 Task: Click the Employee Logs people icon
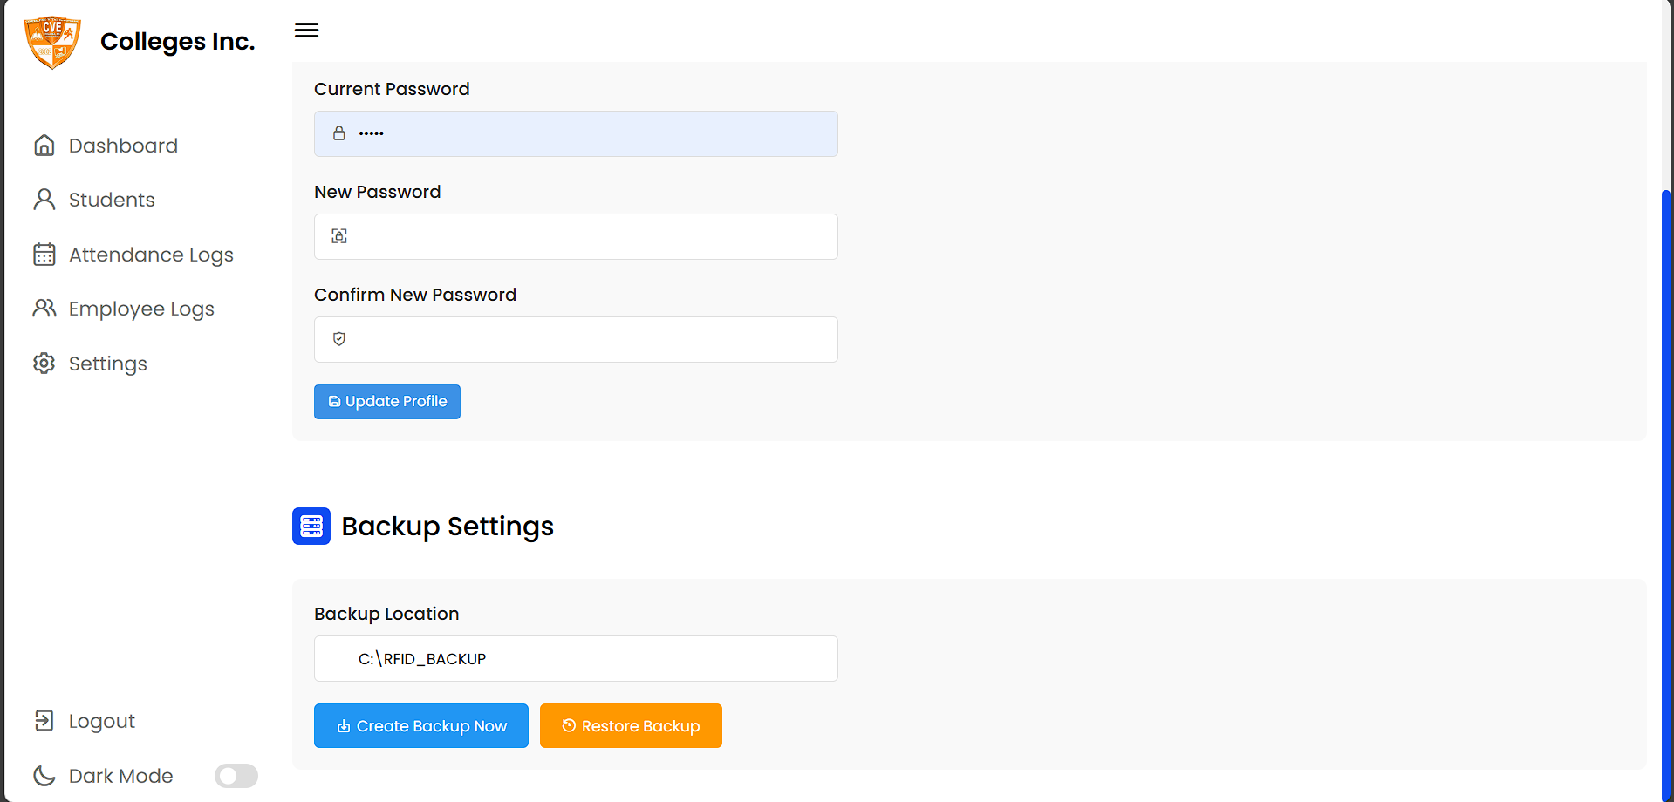pyautogui.click(x=44, y=308)
